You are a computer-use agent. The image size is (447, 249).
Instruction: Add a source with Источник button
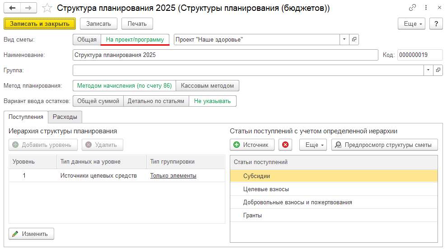pyautogui.click(x=252, y=145)
